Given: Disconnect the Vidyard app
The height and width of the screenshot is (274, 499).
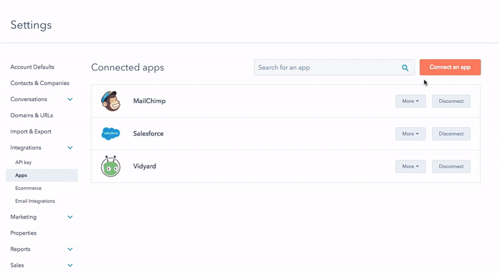Looking at the screenshot, I should tap(451, 166).
